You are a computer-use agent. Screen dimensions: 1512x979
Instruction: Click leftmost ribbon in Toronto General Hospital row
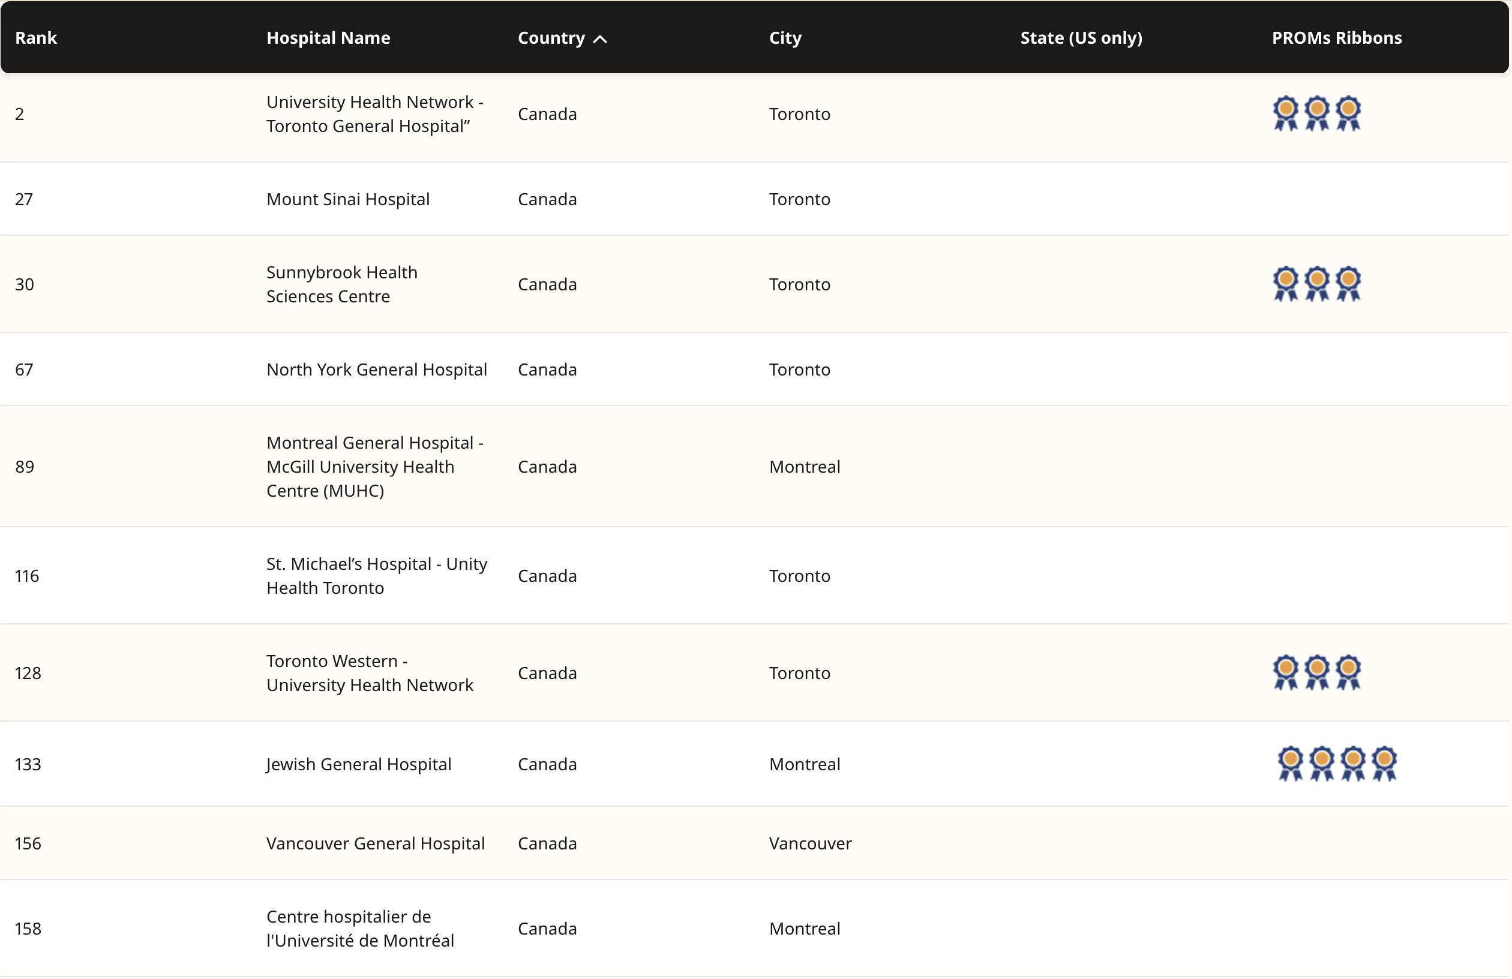1286,114
